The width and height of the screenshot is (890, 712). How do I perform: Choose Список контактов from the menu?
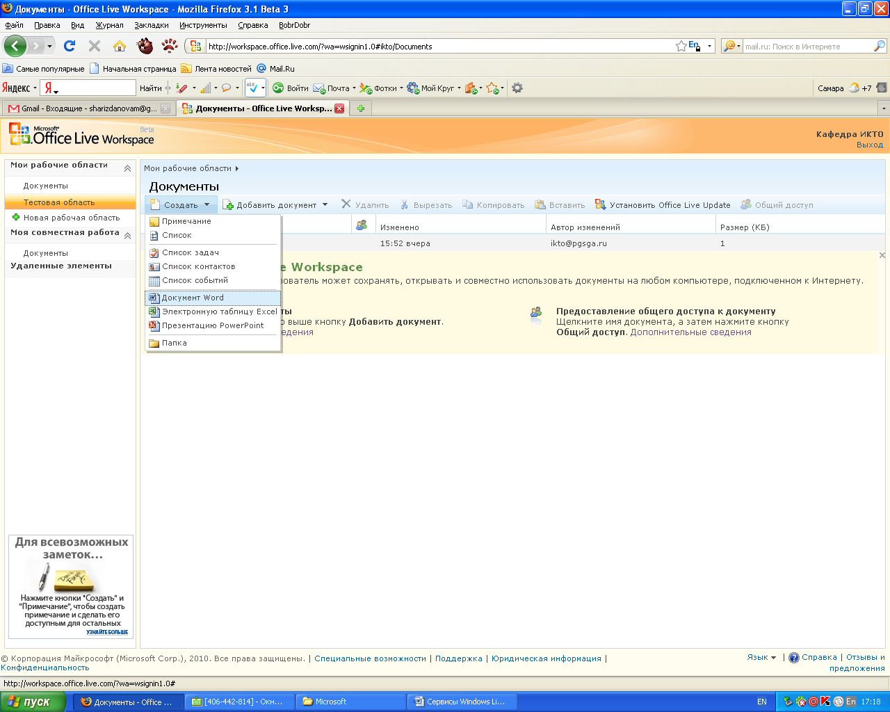tap(213, 266)
